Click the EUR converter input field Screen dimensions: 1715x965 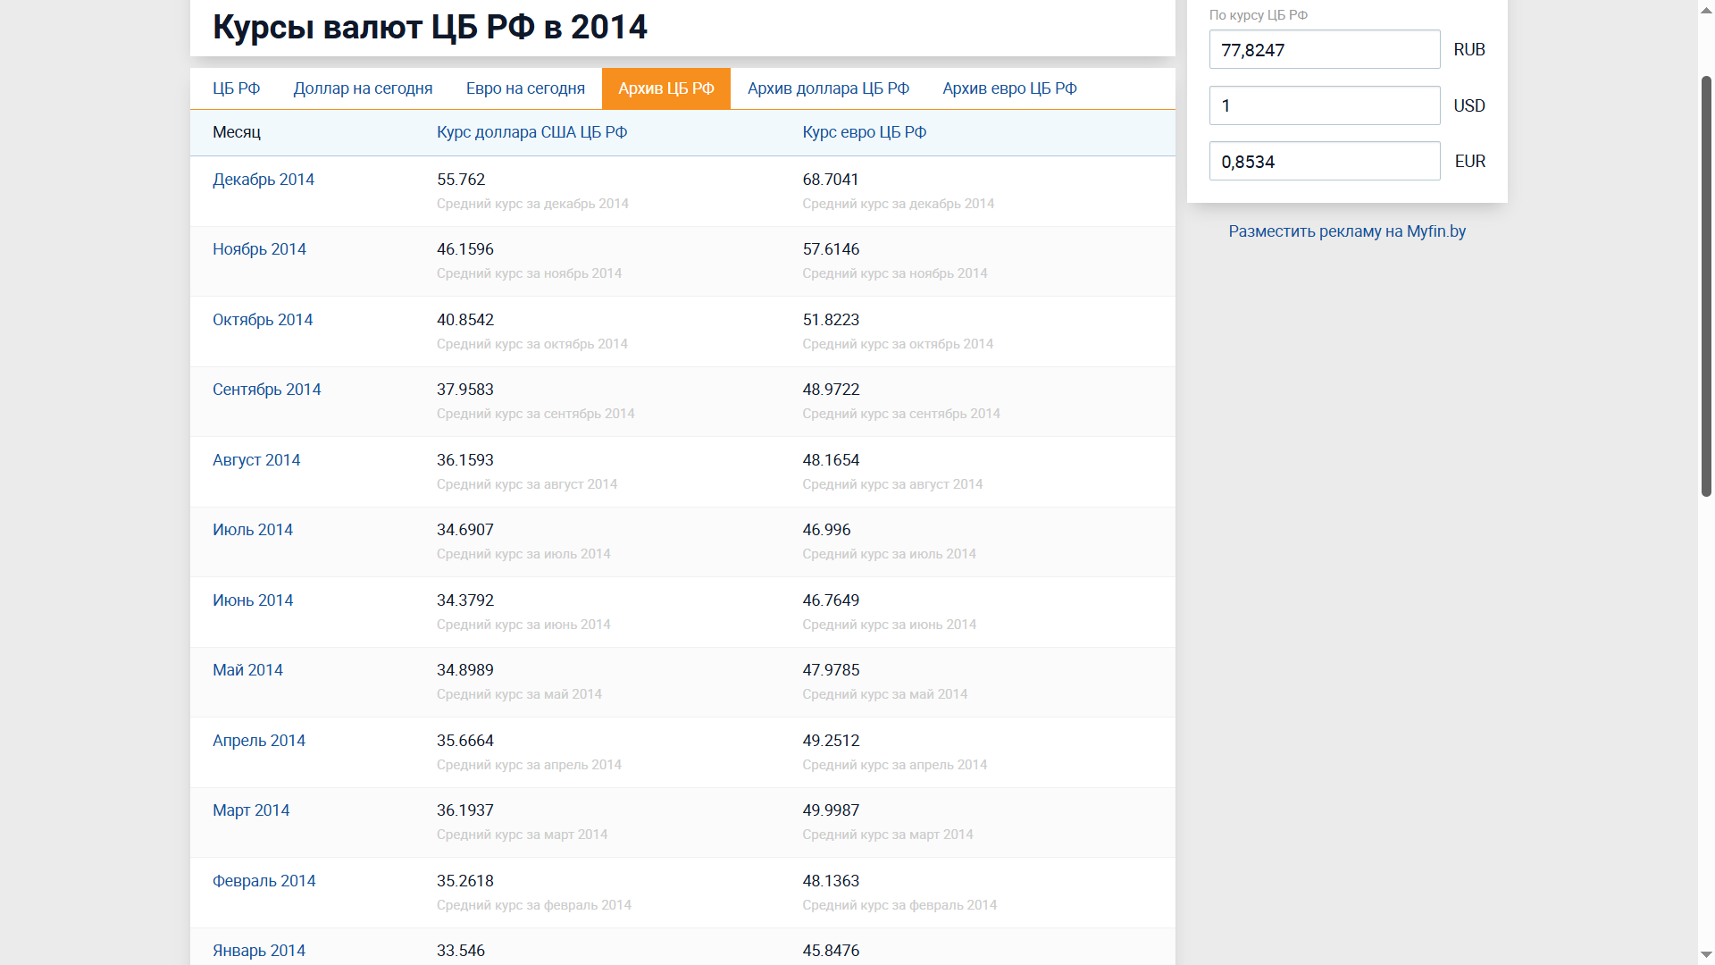[1324, 162]
